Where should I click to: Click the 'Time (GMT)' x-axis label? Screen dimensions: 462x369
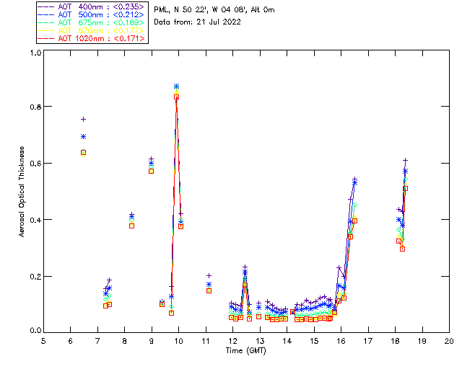click(x=246, y=350)
